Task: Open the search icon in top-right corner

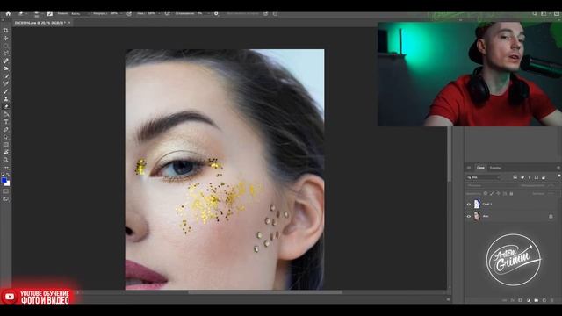Action: pyautogui.click(x=535, y=14)
